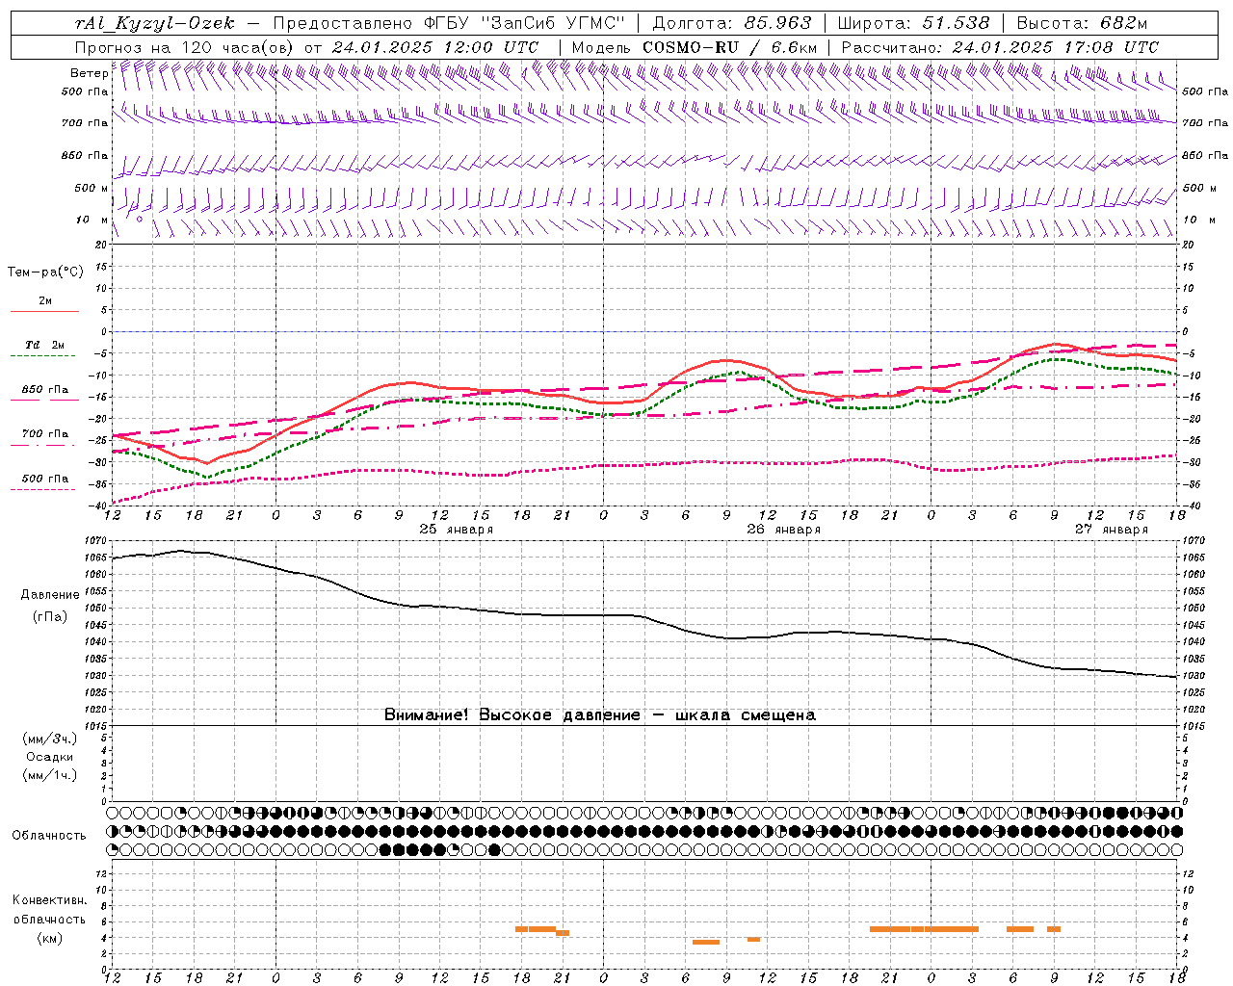
Task: Click the (гПа) unit under Давление
Action: (49, 617)
